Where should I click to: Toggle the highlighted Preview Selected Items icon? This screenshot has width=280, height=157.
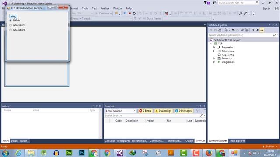[x=262, y=30]
